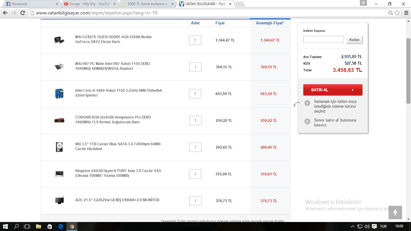
Task: Open the MSI GTX970 TIGER product link
Action: 113,39
